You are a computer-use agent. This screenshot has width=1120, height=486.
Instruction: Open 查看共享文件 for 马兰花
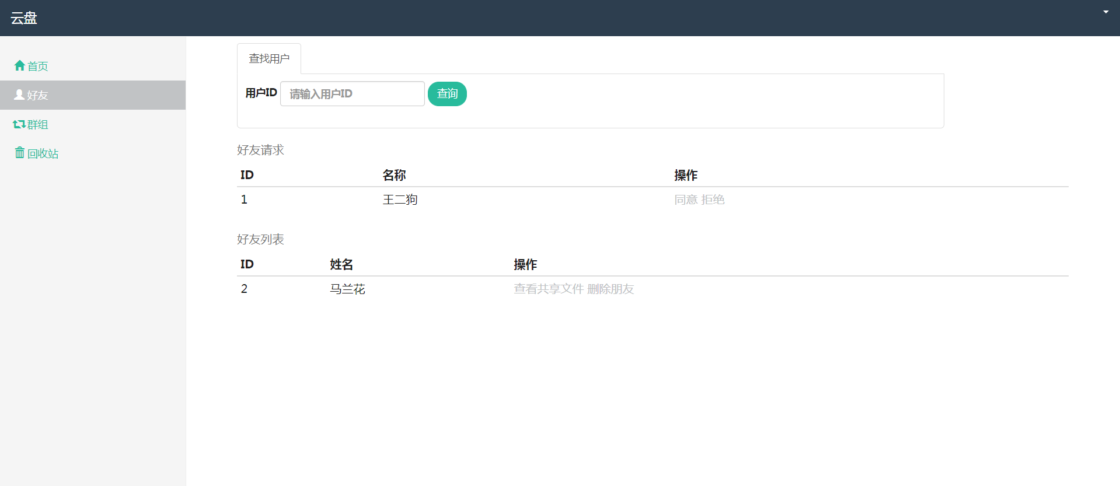click(549, 289)
